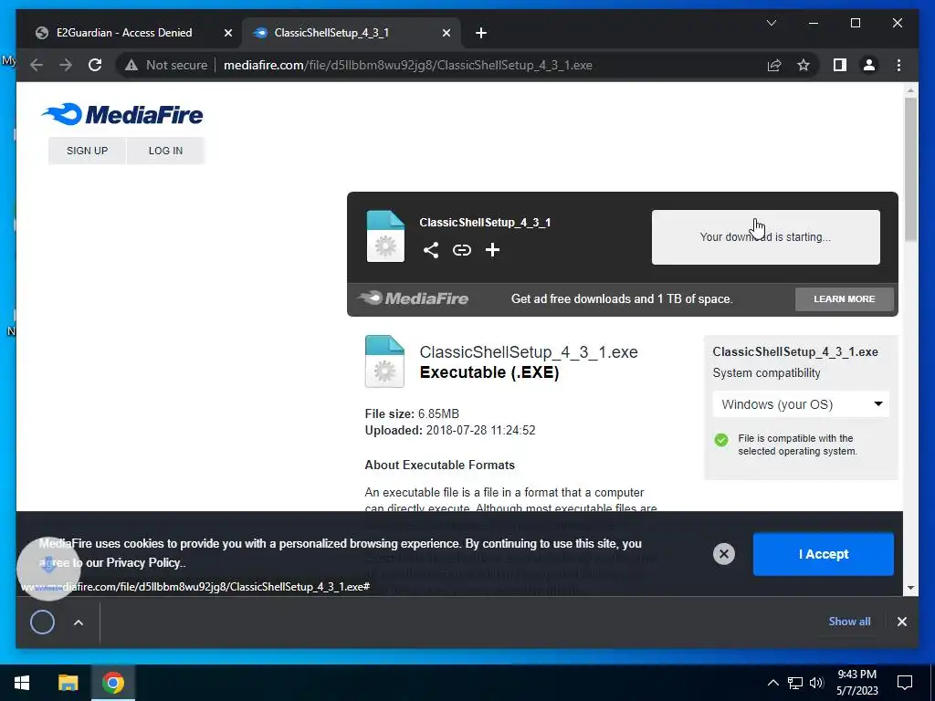Expand the download item options chevron
Viewport: 935px width, 701px height.
pos(79,623)
